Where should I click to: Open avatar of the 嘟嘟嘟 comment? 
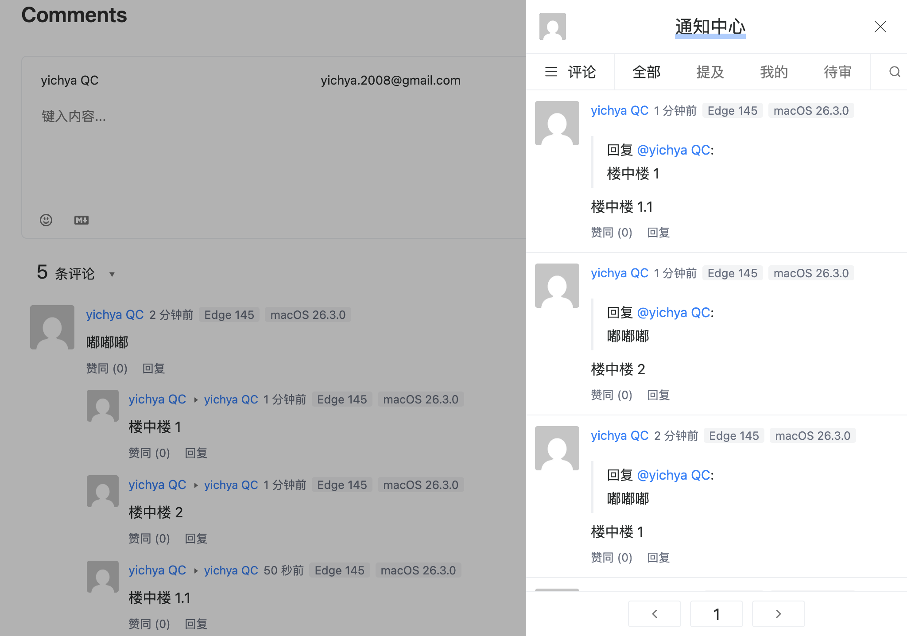pos(52,327)
